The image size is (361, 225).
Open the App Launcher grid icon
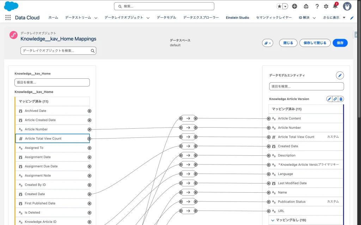[x=8, y=18]
